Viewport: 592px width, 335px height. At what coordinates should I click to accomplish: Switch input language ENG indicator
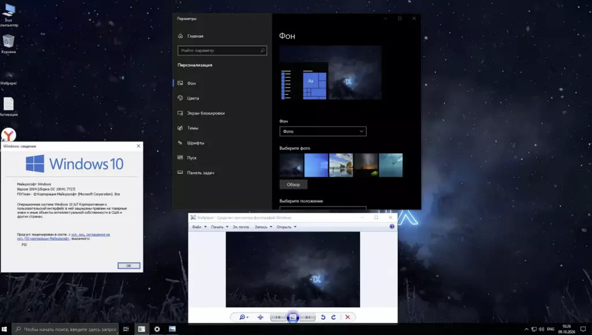(x=551, y=329)
